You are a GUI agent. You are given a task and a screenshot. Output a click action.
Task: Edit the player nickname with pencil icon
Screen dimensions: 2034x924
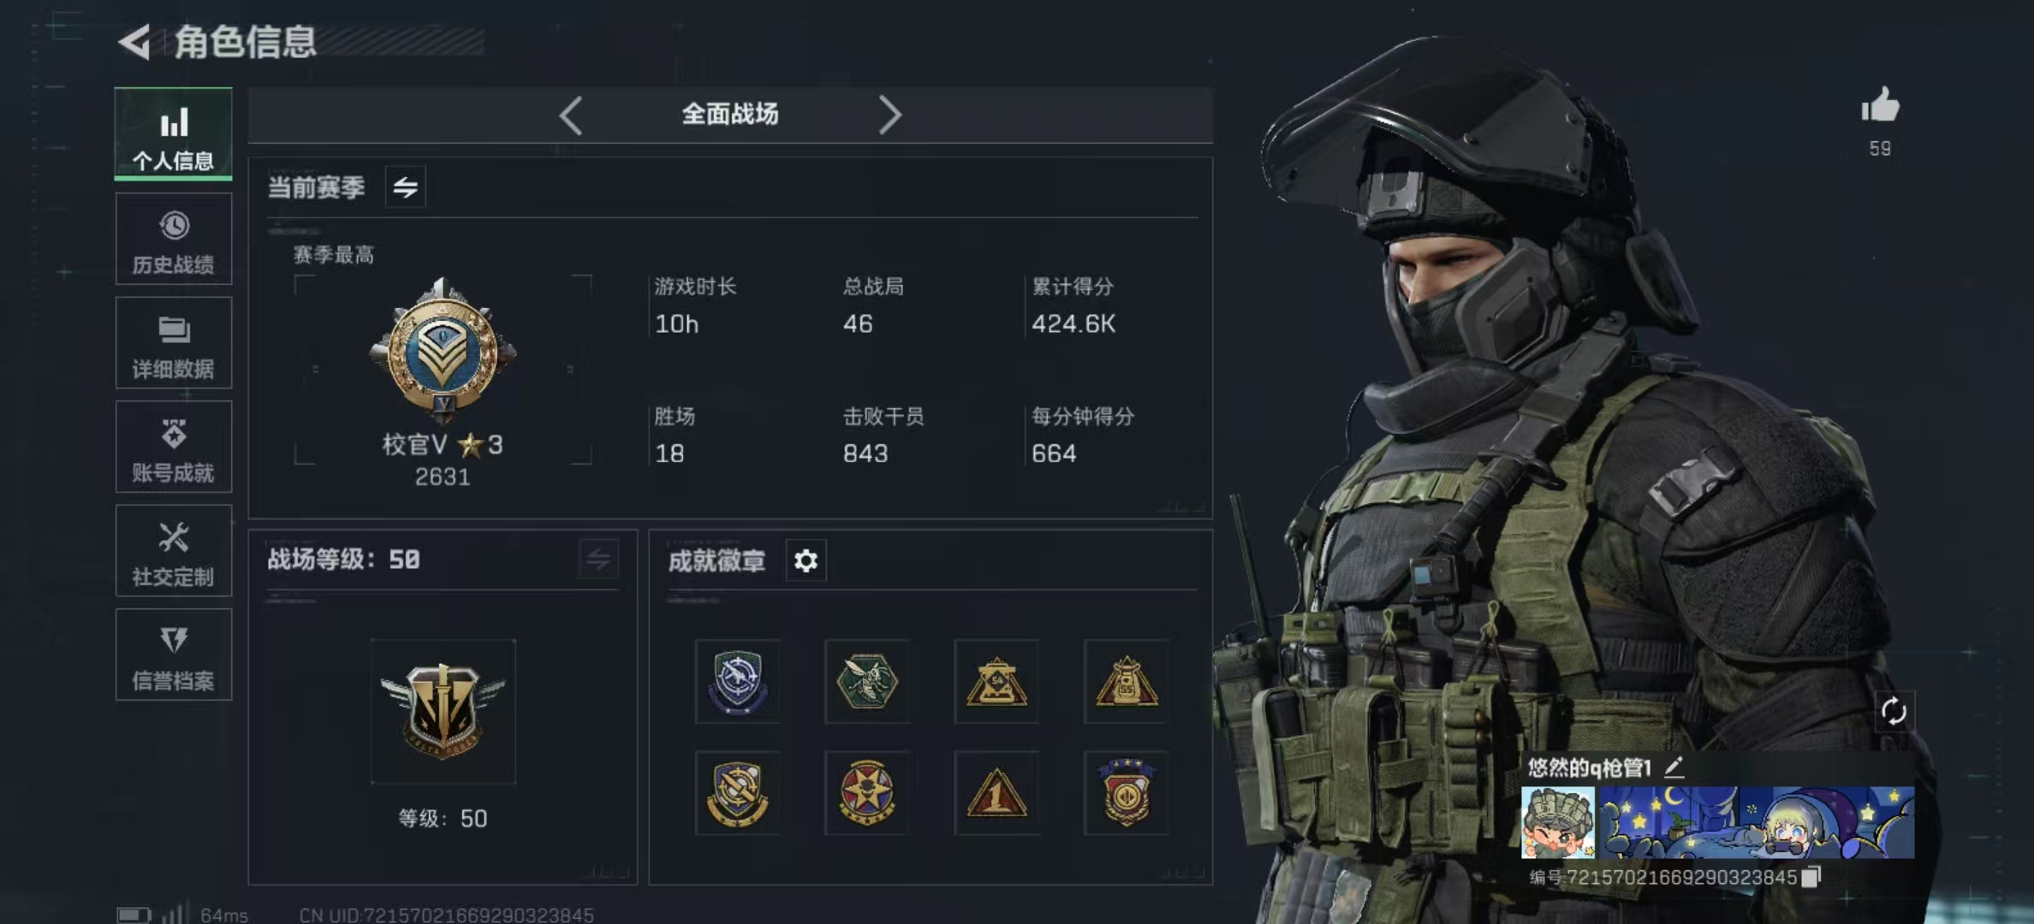point(1674,767)
